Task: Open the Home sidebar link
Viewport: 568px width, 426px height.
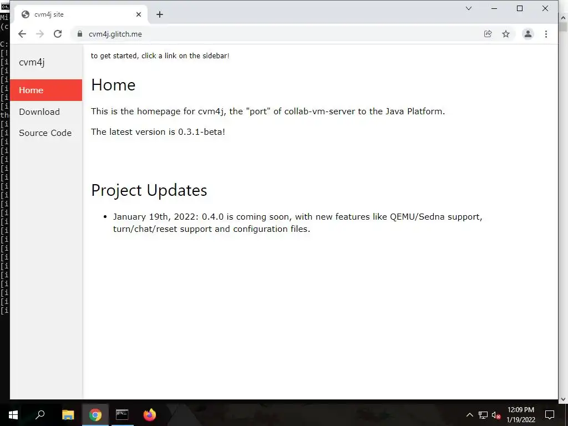Action: coord(46,90)
